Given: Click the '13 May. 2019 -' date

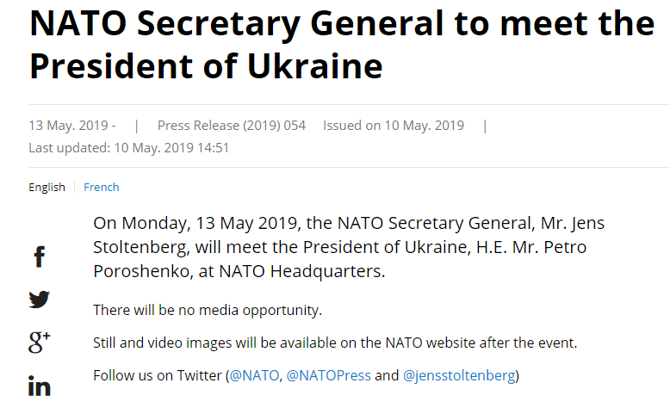Looking at the screenshot, I should (72, 126).
